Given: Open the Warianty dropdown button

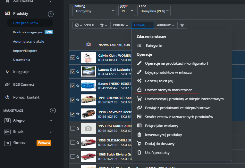Looking at the screenshot, I should [x=165, y=25].
